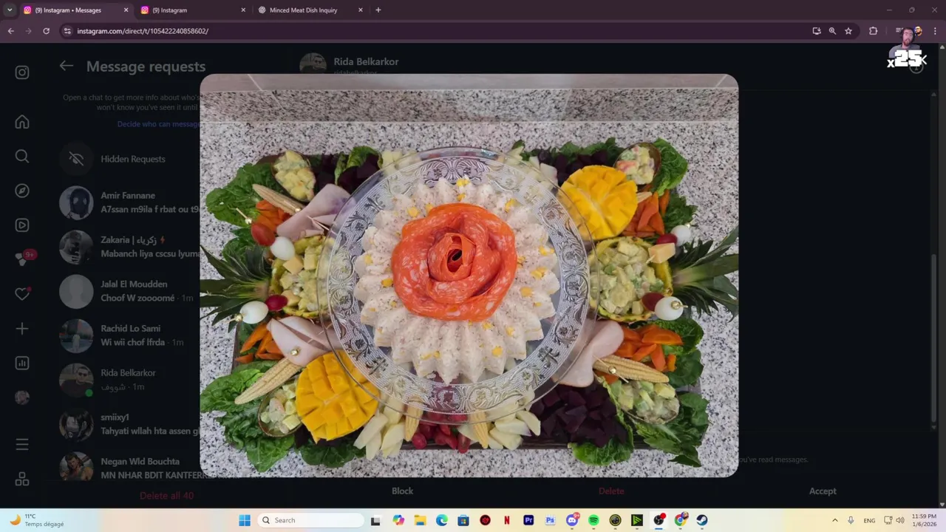The height and width of the screenshot is (532, 946).
Task: Open the Reels icon in the sidebar
Action: pos(22,225)
